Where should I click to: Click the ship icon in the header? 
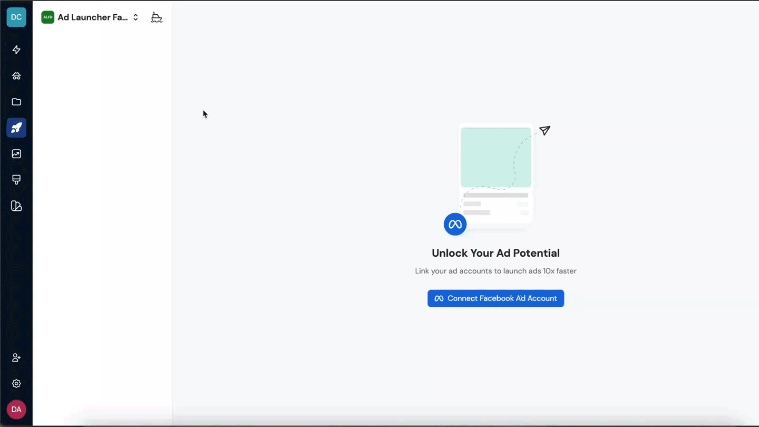click(x=157, y=17)
